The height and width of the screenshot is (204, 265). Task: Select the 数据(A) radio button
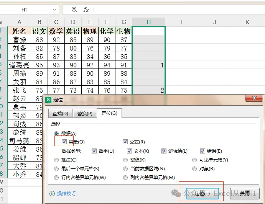[56, 133]
